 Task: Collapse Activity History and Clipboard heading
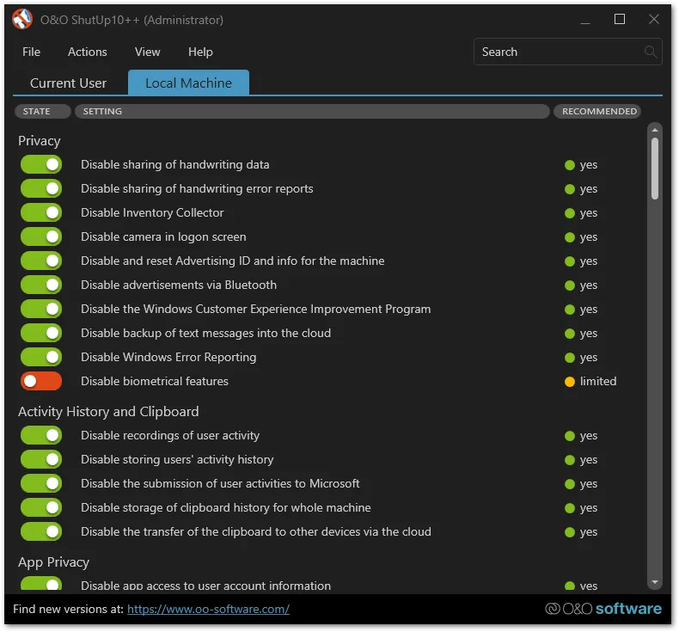coord(108,412)
